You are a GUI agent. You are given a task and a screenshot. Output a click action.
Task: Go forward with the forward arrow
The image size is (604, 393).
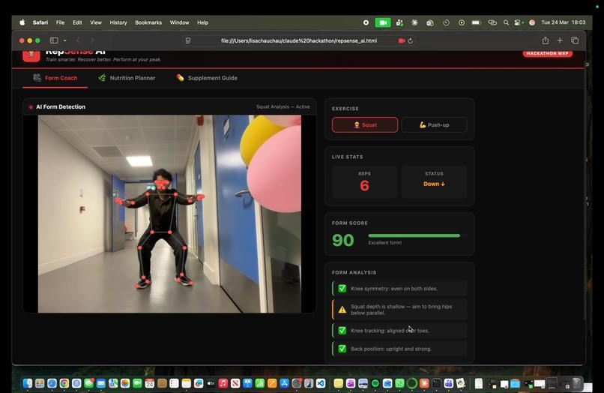(92, 40)
